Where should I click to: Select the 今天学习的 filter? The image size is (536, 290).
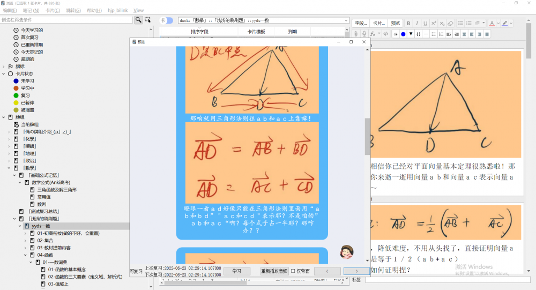click(x=32, y=30)
